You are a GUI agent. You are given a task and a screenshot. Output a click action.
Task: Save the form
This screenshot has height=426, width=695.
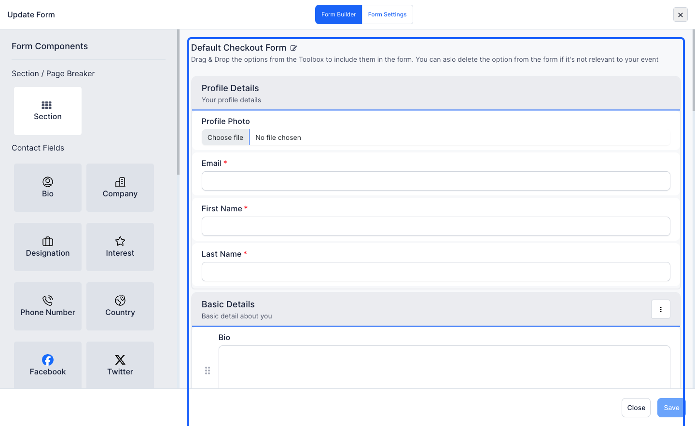coord(671,408)
